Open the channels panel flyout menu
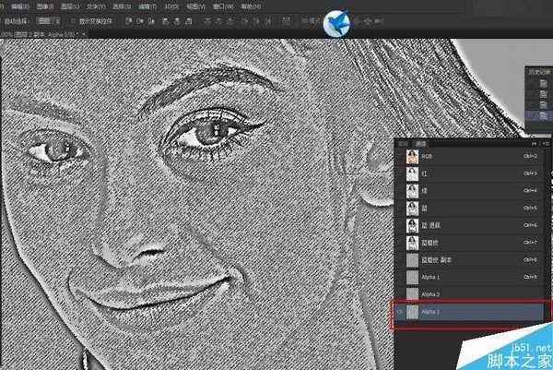The width and height of the screenshot is (553, 370). point(545,144)
